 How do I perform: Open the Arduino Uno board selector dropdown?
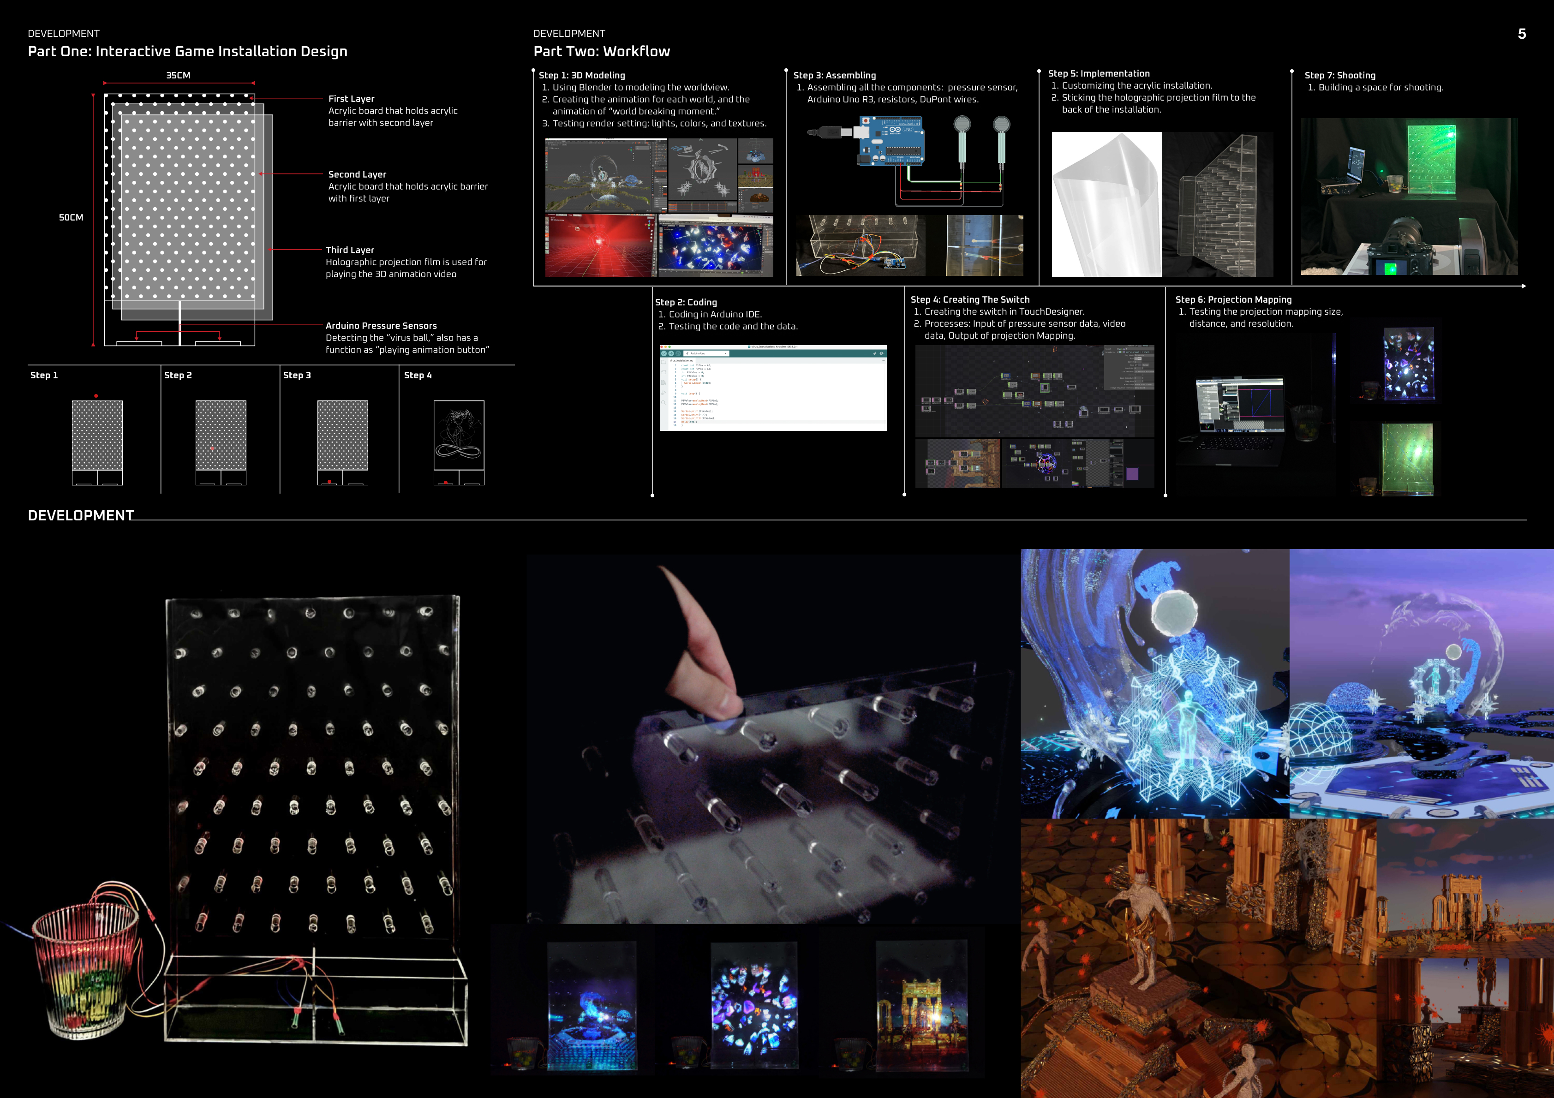[706, 353]
